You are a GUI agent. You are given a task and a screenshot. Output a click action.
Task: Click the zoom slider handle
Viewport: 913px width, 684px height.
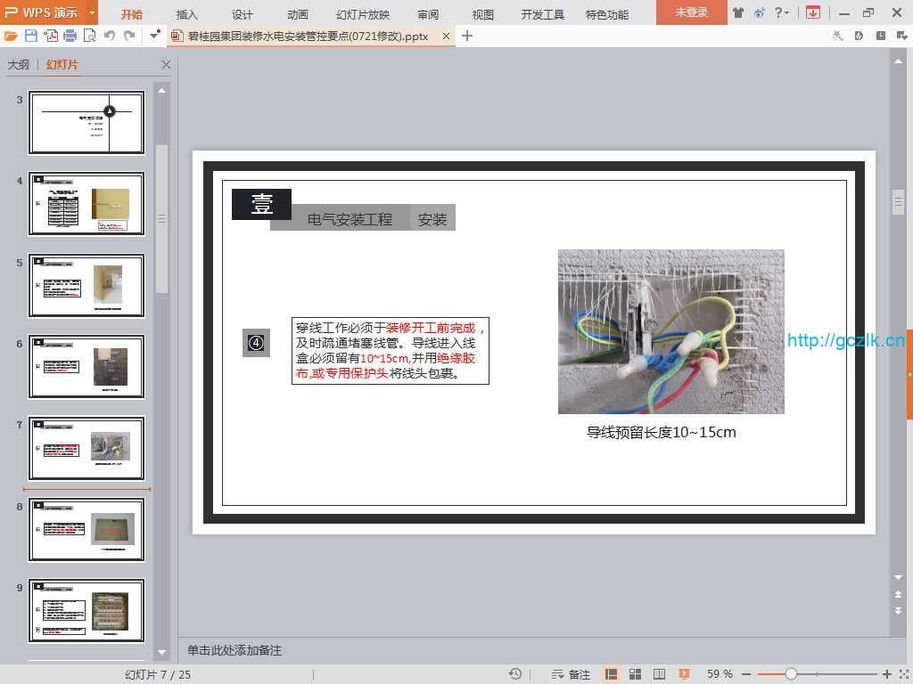point(790,674)
